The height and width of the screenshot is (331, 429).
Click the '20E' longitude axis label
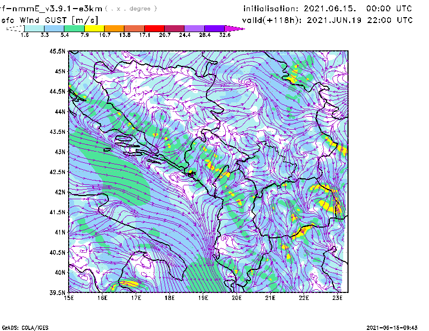[236, 298]
